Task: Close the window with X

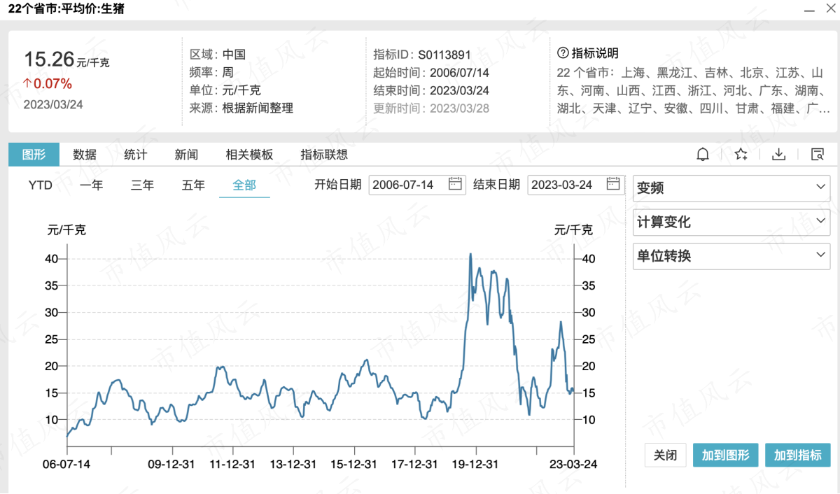Action: click(x=829, y=10)
